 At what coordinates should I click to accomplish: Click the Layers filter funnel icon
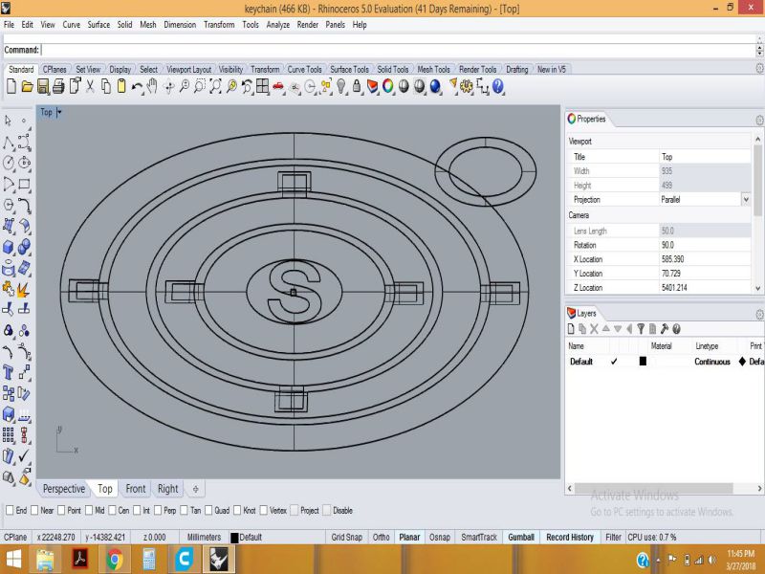tap(641, 328)
